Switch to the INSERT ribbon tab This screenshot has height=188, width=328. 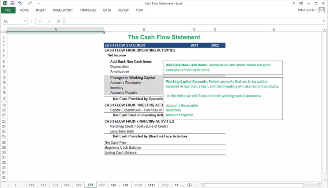point(41,10)
